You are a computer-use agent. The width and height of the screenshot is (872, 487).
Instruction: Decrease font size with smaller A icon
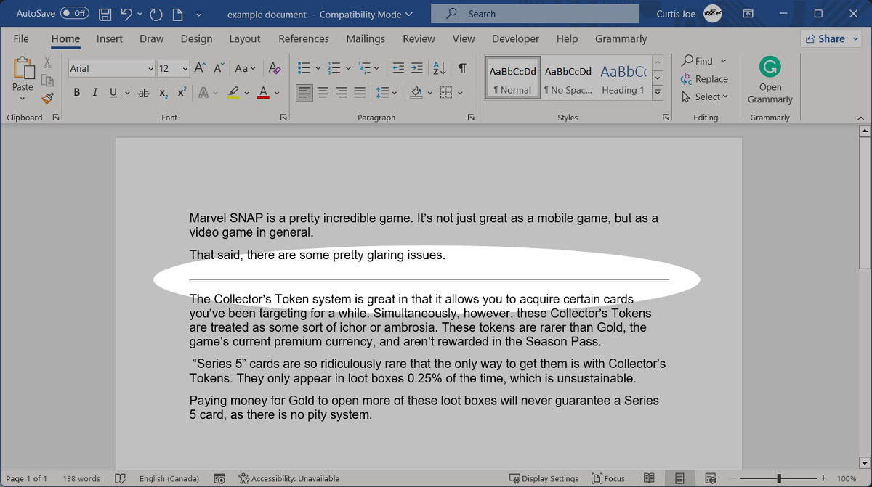pos(217,68)
